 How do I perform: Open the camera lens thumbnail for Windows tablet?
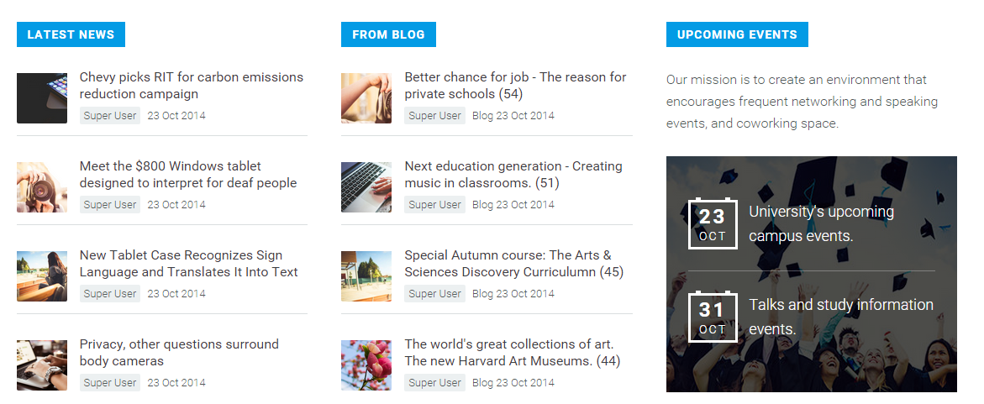(42, 187)
